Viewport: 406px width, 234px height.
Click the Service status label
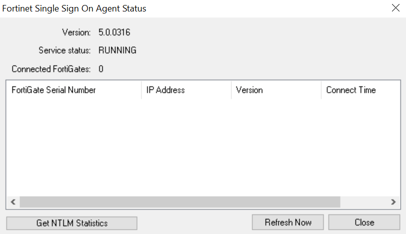(64, 50)
